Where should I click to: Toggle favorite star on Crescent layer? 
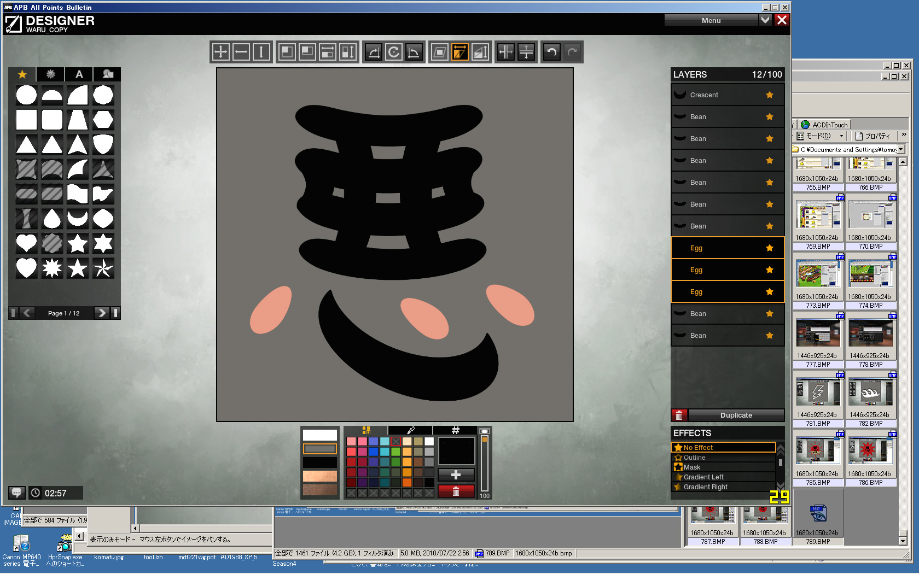[770, 95]
